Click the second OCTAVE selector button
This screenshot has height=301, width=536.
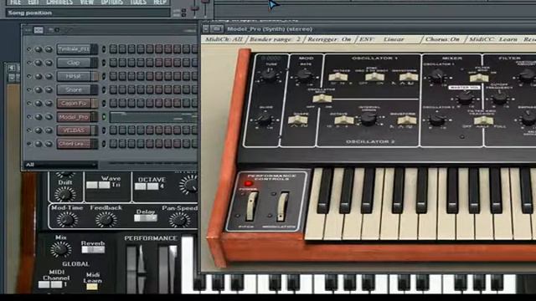[x=152, y=186]
